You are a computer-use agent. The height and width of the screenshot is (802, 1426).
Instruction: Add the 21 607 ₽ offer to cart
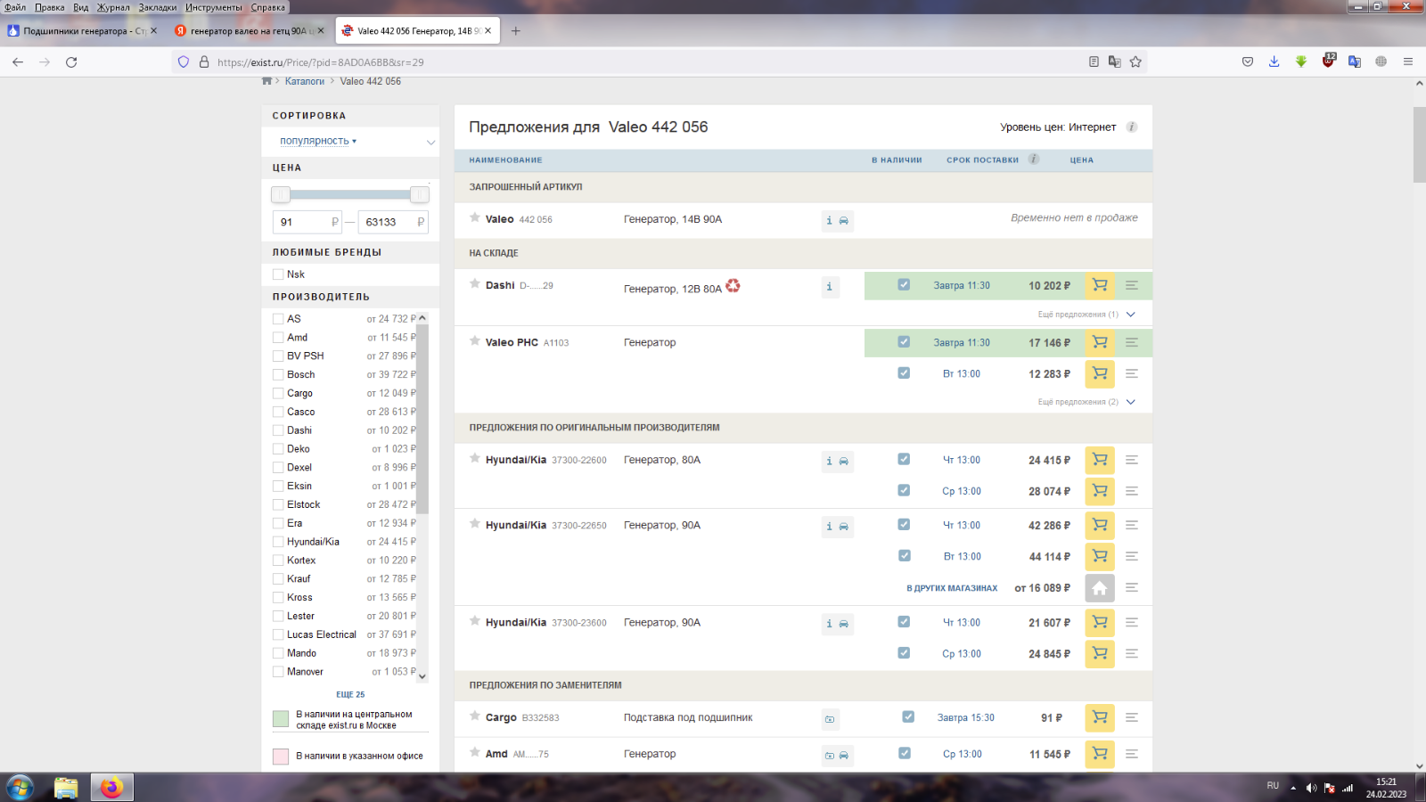click(1100, 622)
